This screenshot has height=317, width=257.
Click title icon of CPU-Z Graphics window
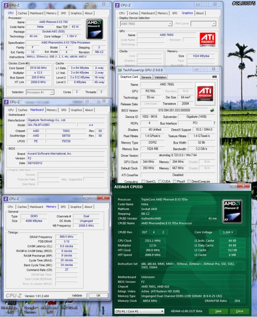pos(117,5)
